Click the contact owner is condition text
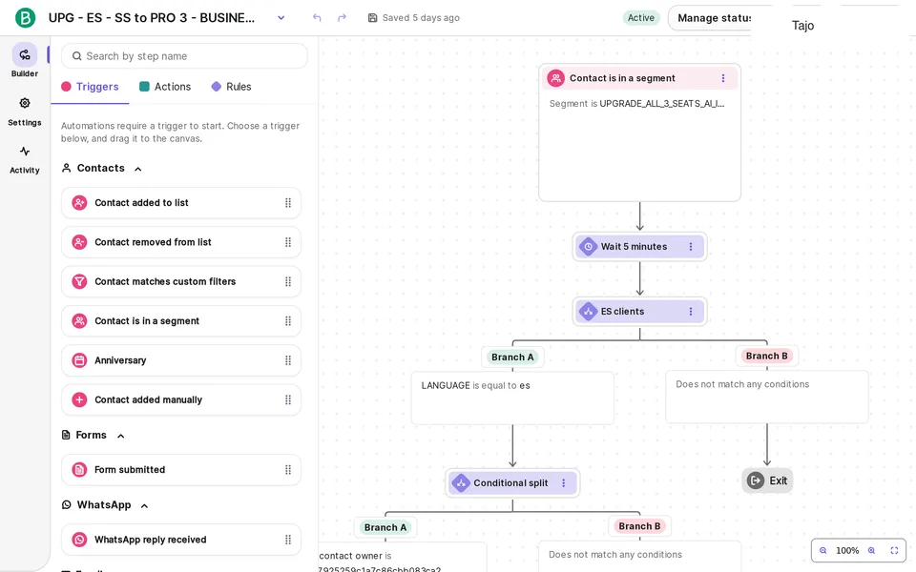The width and height of the screenshot is (916, 572). point(355,556)
